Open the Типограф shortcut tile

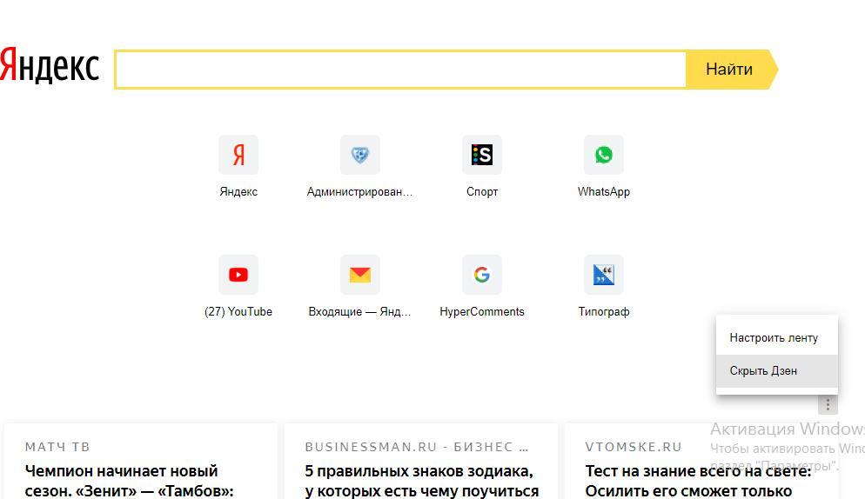pos(604,275)
